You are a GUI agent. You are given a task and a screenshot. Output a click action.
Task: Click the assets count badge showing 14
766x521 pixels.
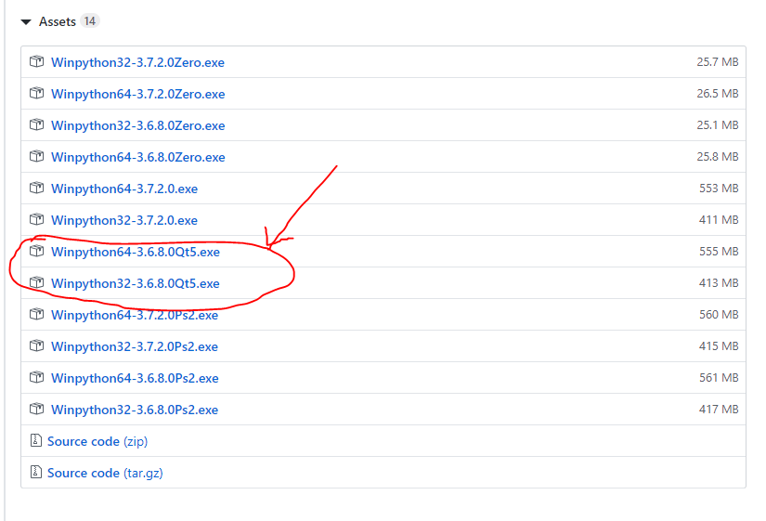pos(89,21)
